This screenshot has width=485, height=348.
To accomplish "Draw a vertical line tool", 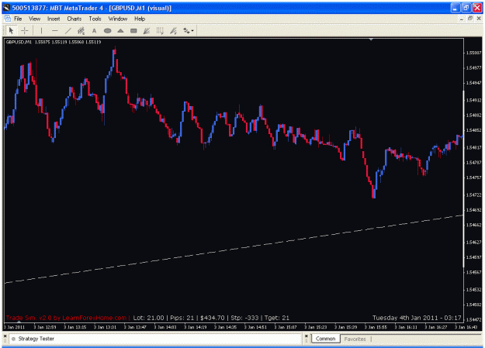I will 41,30.
